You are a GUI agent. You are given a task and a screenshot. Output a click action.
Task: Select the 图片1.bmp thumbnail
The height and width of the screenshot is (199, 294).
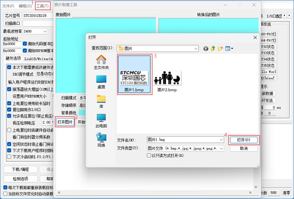(134, 74)
